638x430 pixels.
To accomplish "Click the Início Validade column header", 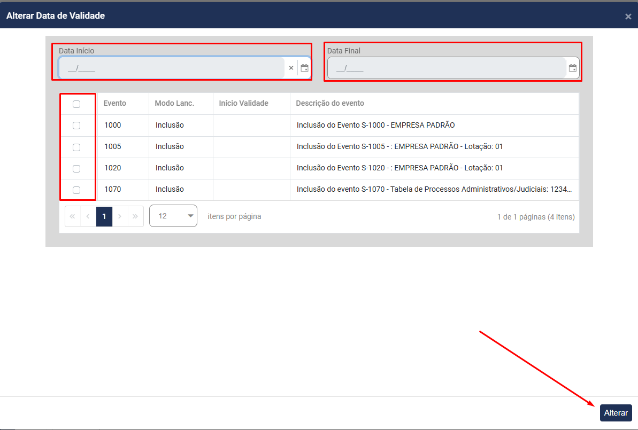I will (x=243, y=103).
